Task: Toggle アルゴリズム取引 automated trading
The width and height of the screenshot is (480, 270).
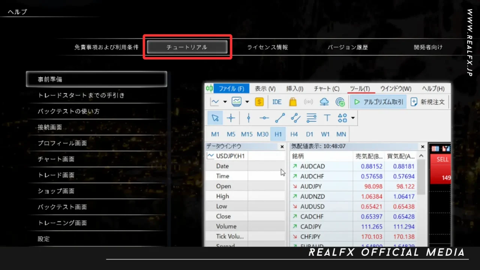Action: point(378,102)
